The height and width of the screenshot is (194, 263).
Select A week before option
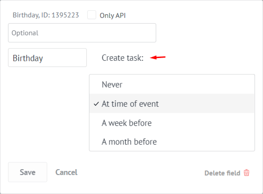coord(127,123)
